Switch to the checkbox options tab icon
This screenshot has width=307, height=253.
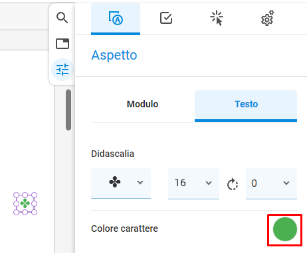pyautogui.click(x=166, y=18)
